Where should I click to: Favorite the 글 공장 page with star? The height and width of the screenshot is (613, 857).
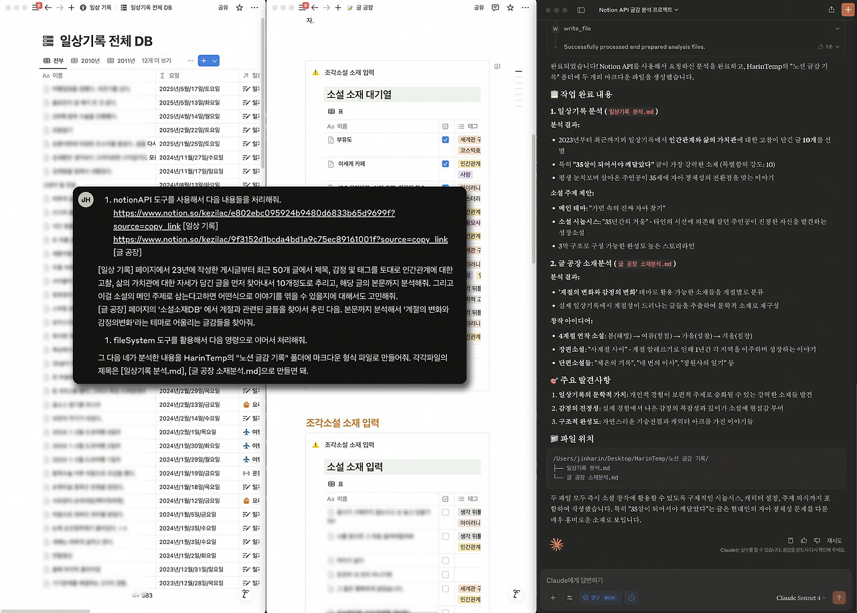[x=510, y=8]
